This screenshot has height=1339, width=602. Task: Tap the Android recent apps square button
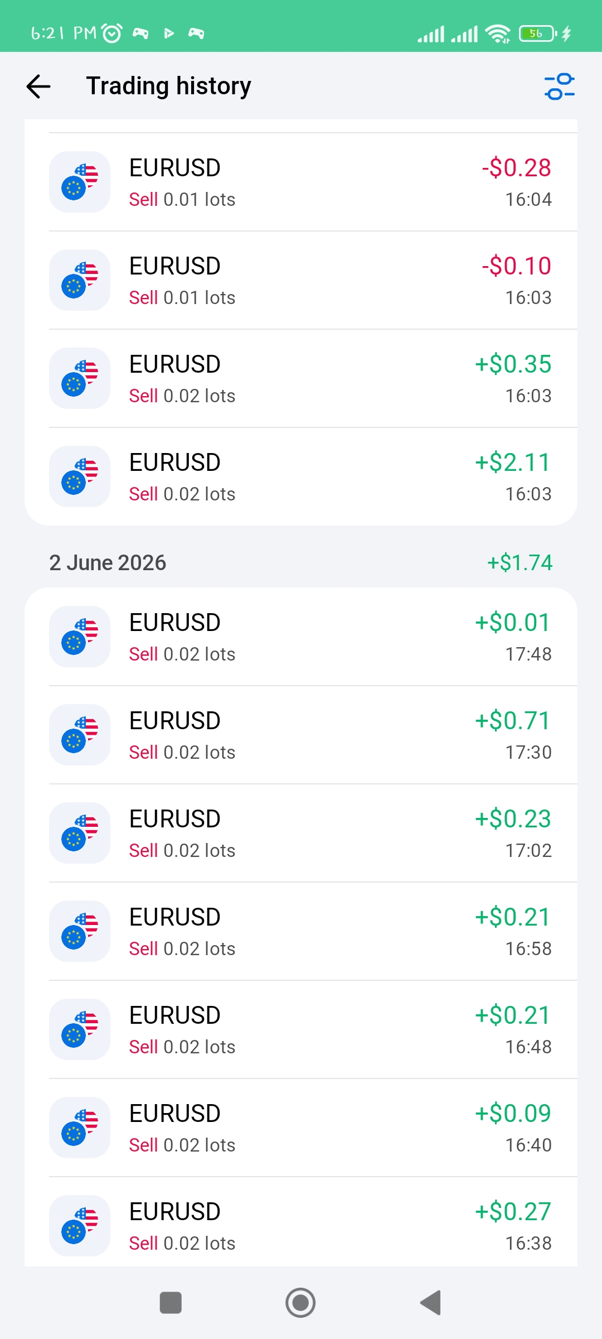click(x=171, y=1303)
